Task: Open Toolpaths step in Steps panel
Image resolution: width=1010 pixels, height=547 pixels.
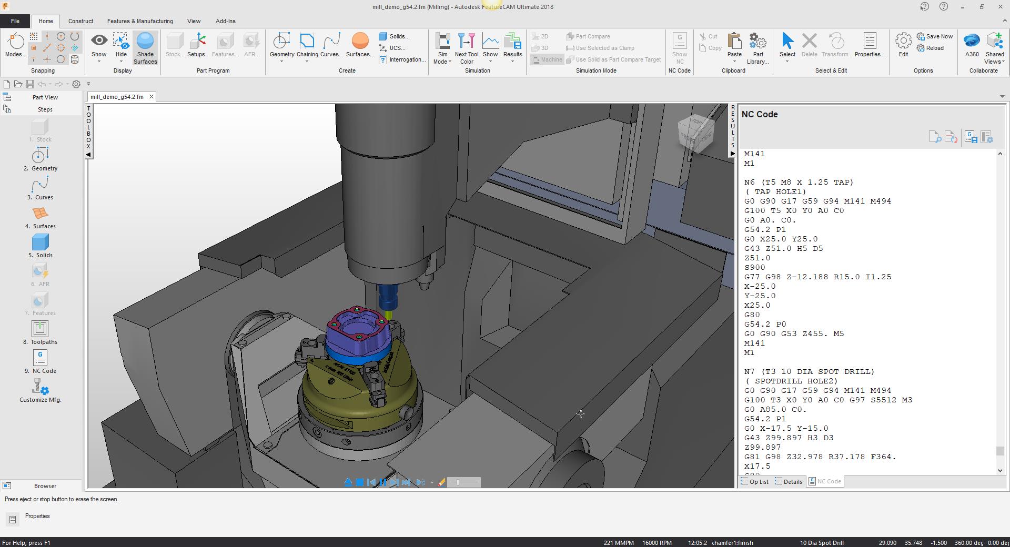Action: pyautogui.click(x=41, y=333)
